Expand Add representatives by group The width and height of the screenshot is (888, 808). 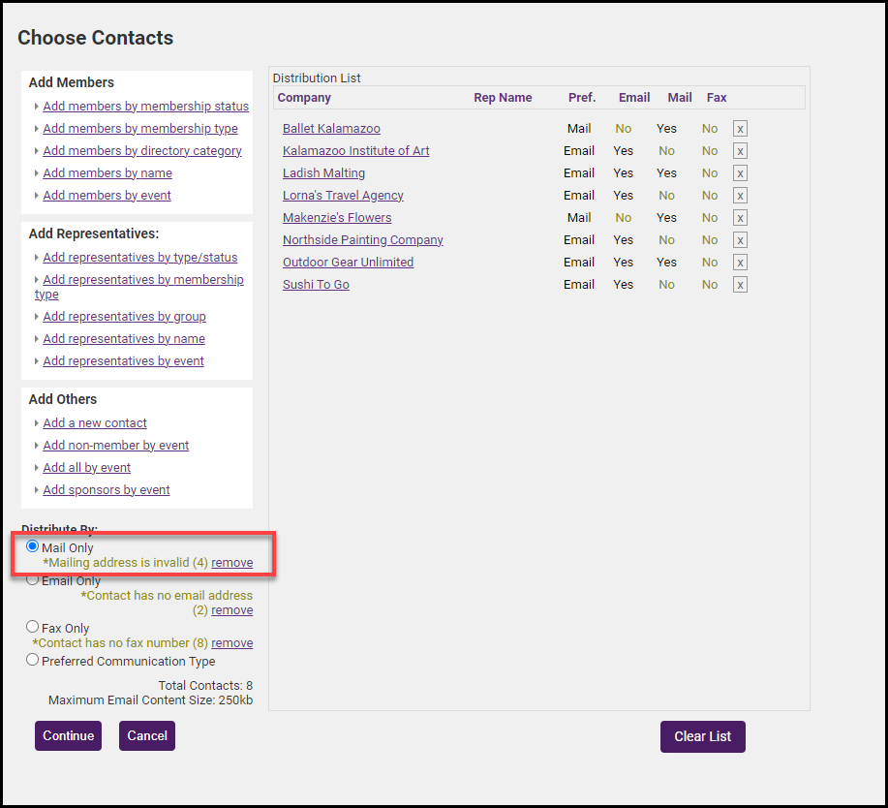[124, 317]
